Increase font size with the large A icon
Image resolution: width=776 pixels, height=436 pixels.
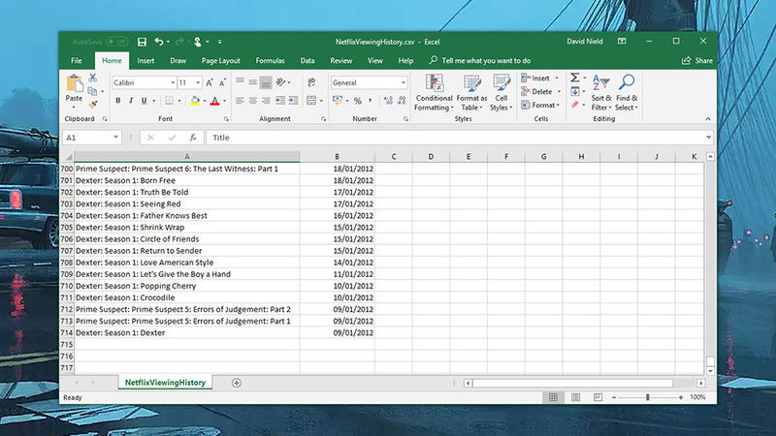pyautogui.click(x=210, y=82)
